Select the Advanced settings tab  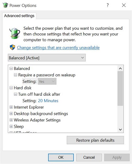pyautogui.click(x=19, y=16)
